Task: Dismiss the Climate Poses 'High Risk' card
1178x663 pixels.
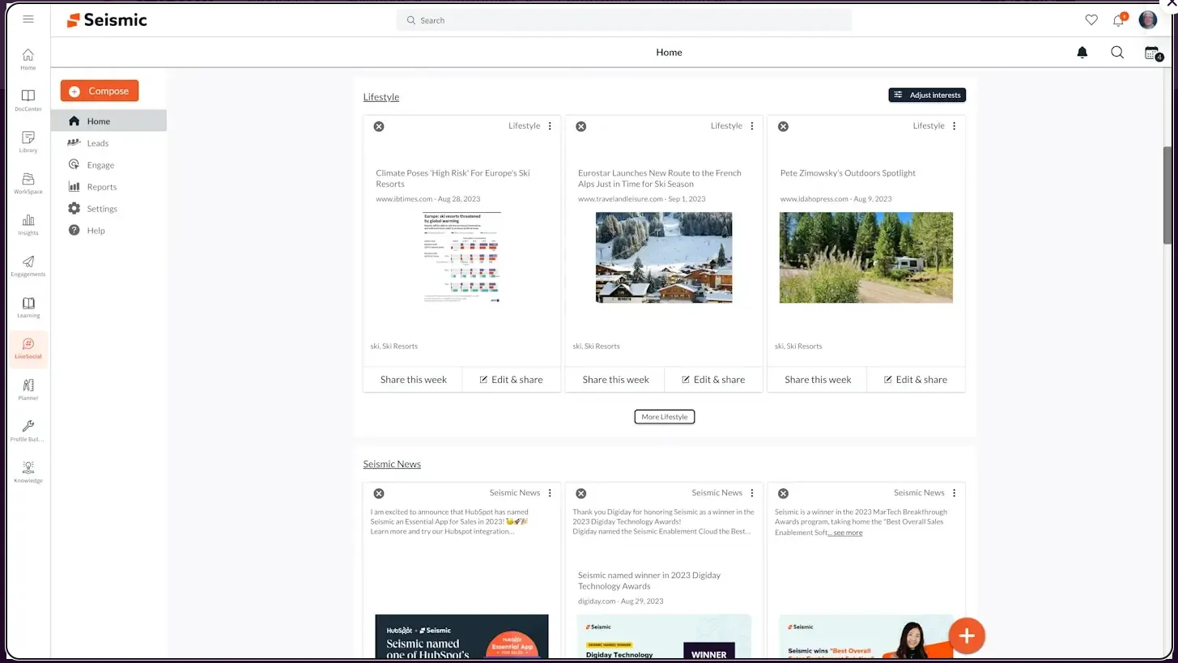Action: [379, 126]
